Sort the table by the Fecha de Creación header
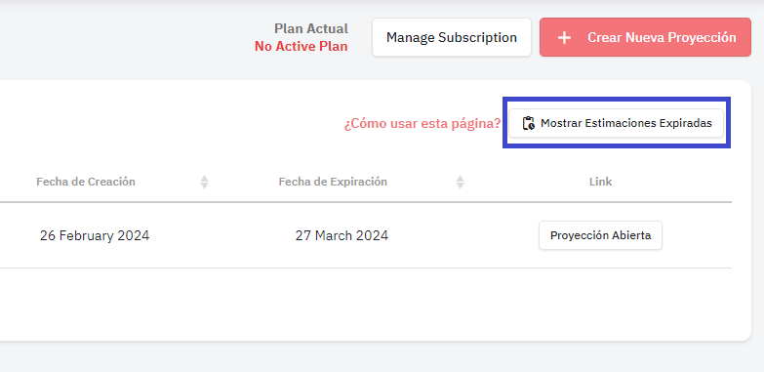 (x=86, y=182)
